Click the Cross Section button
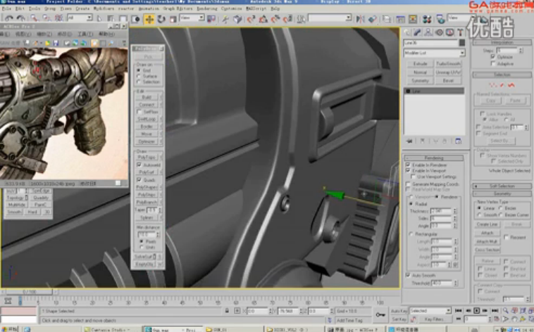 pos(487,250)
